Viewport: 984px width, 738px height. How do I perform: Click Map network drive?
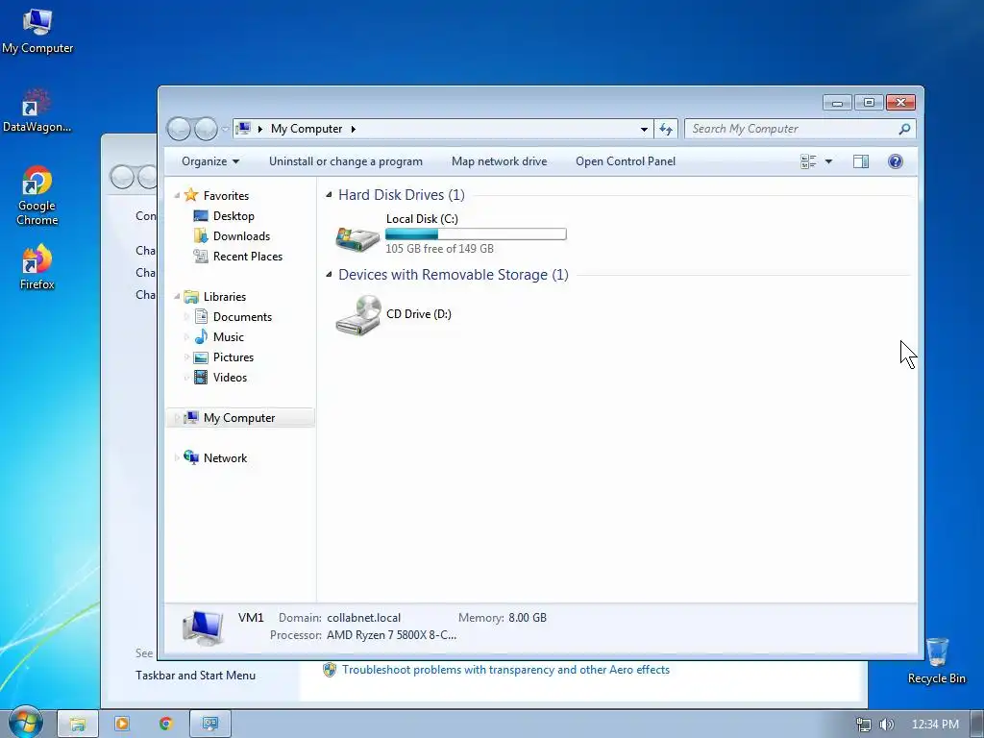point(499,161)
